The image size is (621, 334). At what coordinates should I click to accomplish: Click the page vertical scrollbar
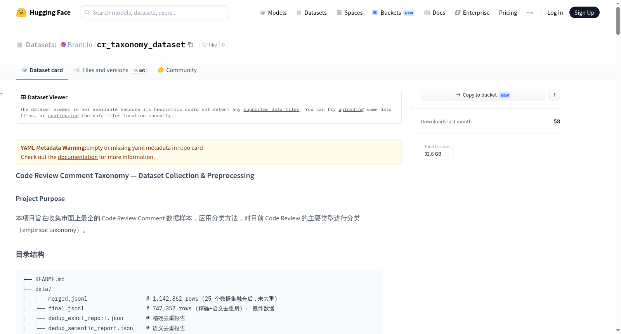[x=618, y=21]
